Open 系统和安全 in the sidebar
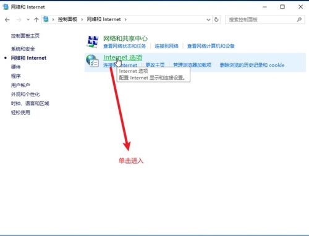The image size is (309, 236). (23, 49)
